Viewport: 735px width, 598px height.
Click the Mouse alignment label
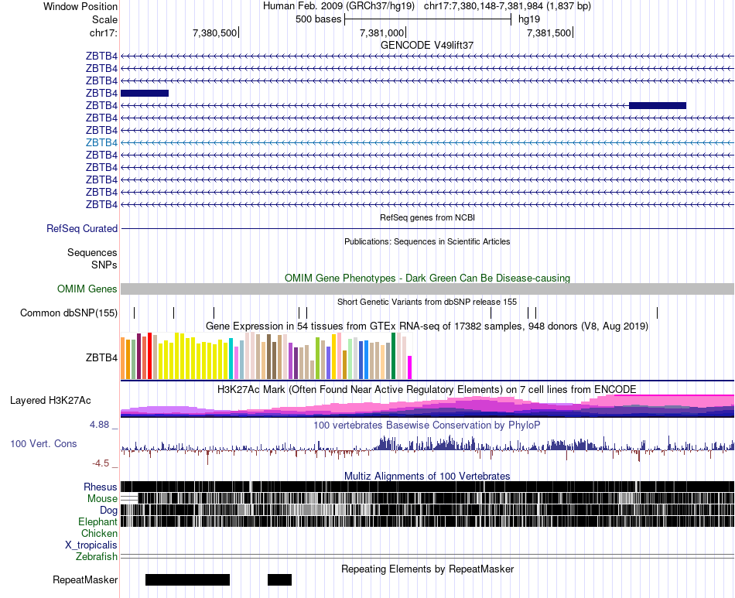tap(102, 499)
